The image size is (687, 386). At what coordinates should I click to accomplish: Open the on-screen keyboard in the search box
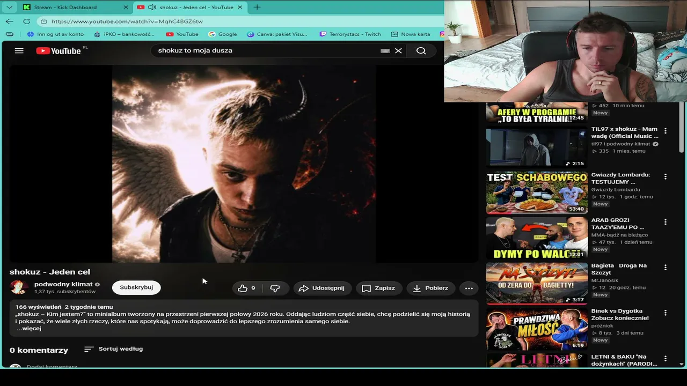click(385, 50)
